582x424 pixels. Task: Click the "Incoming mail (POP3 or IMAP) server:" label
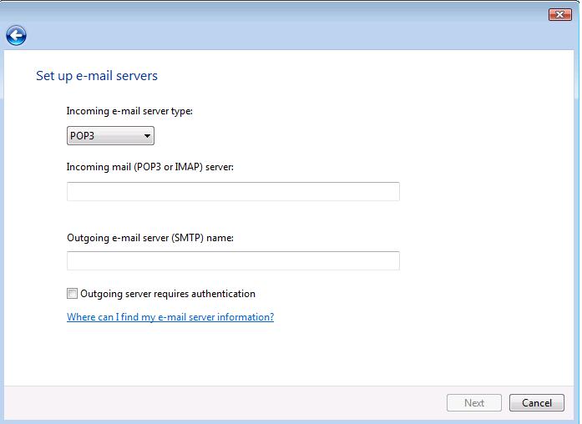(150, 167)
